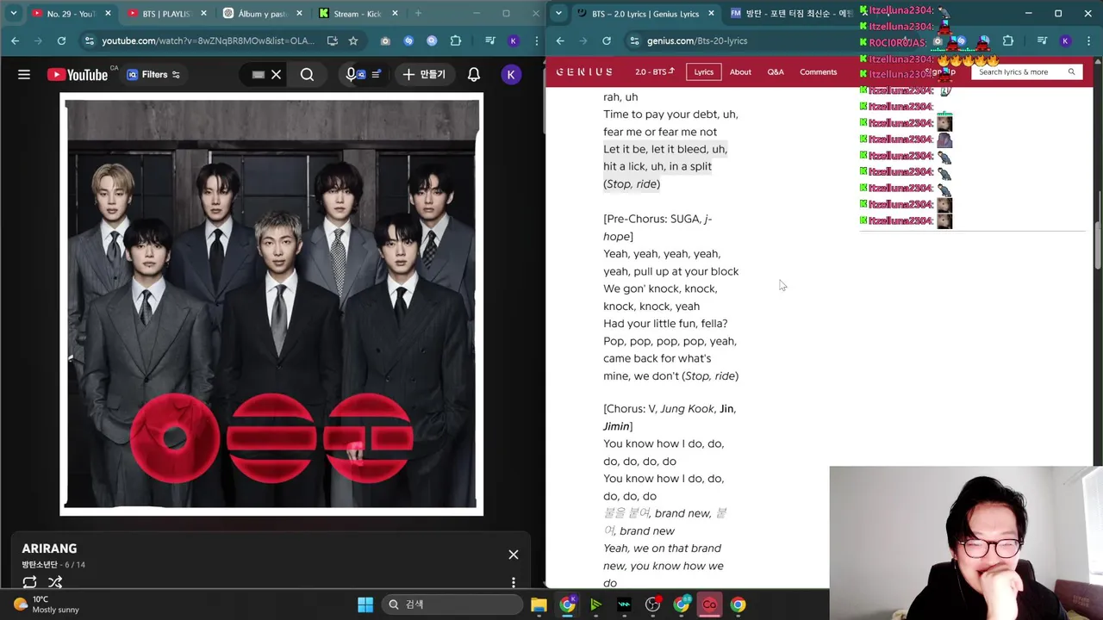Open the media controls icon in YouTube window

tap(489, 40)
